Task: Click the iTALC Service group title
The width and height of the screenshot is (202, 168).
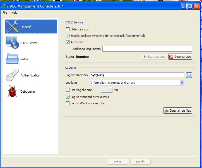Action: click(x=74, y=22)
